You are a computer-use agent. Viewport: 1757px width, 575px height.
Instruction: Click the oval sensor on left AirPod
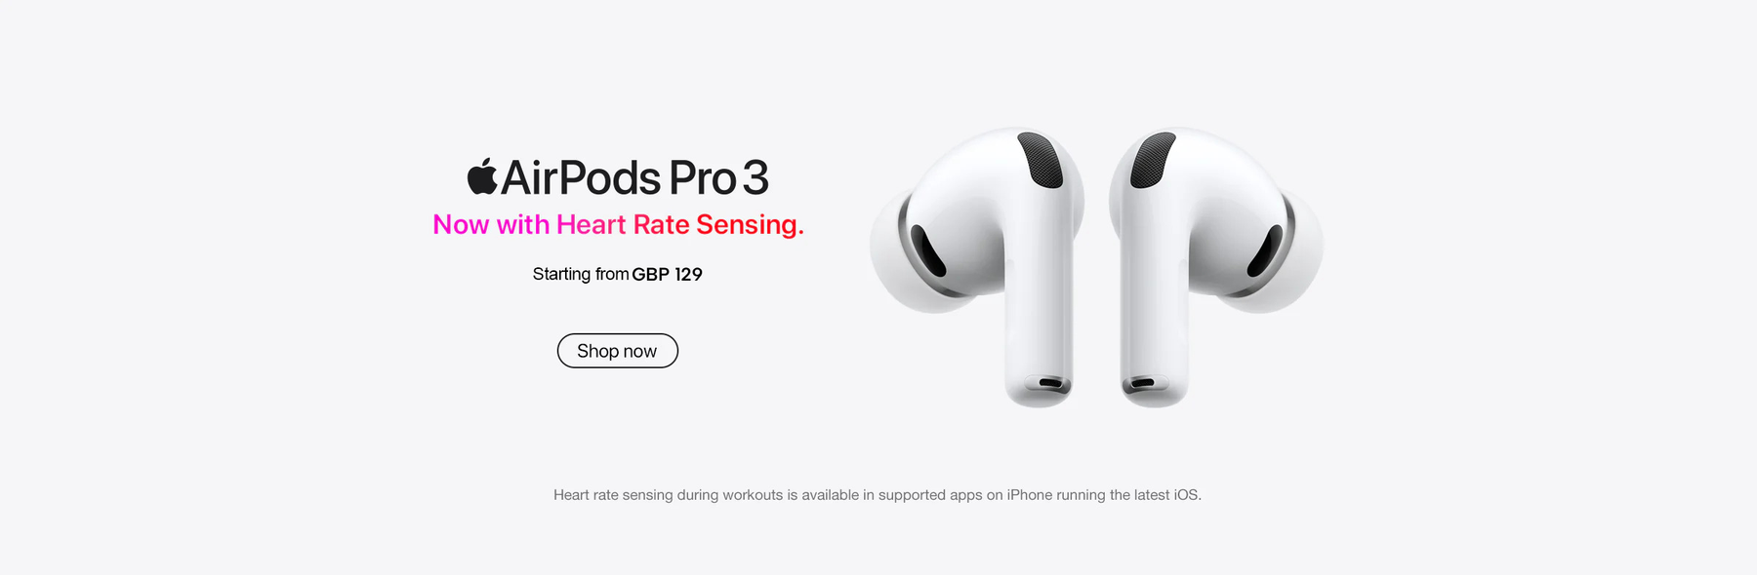[x=928, y=250]
